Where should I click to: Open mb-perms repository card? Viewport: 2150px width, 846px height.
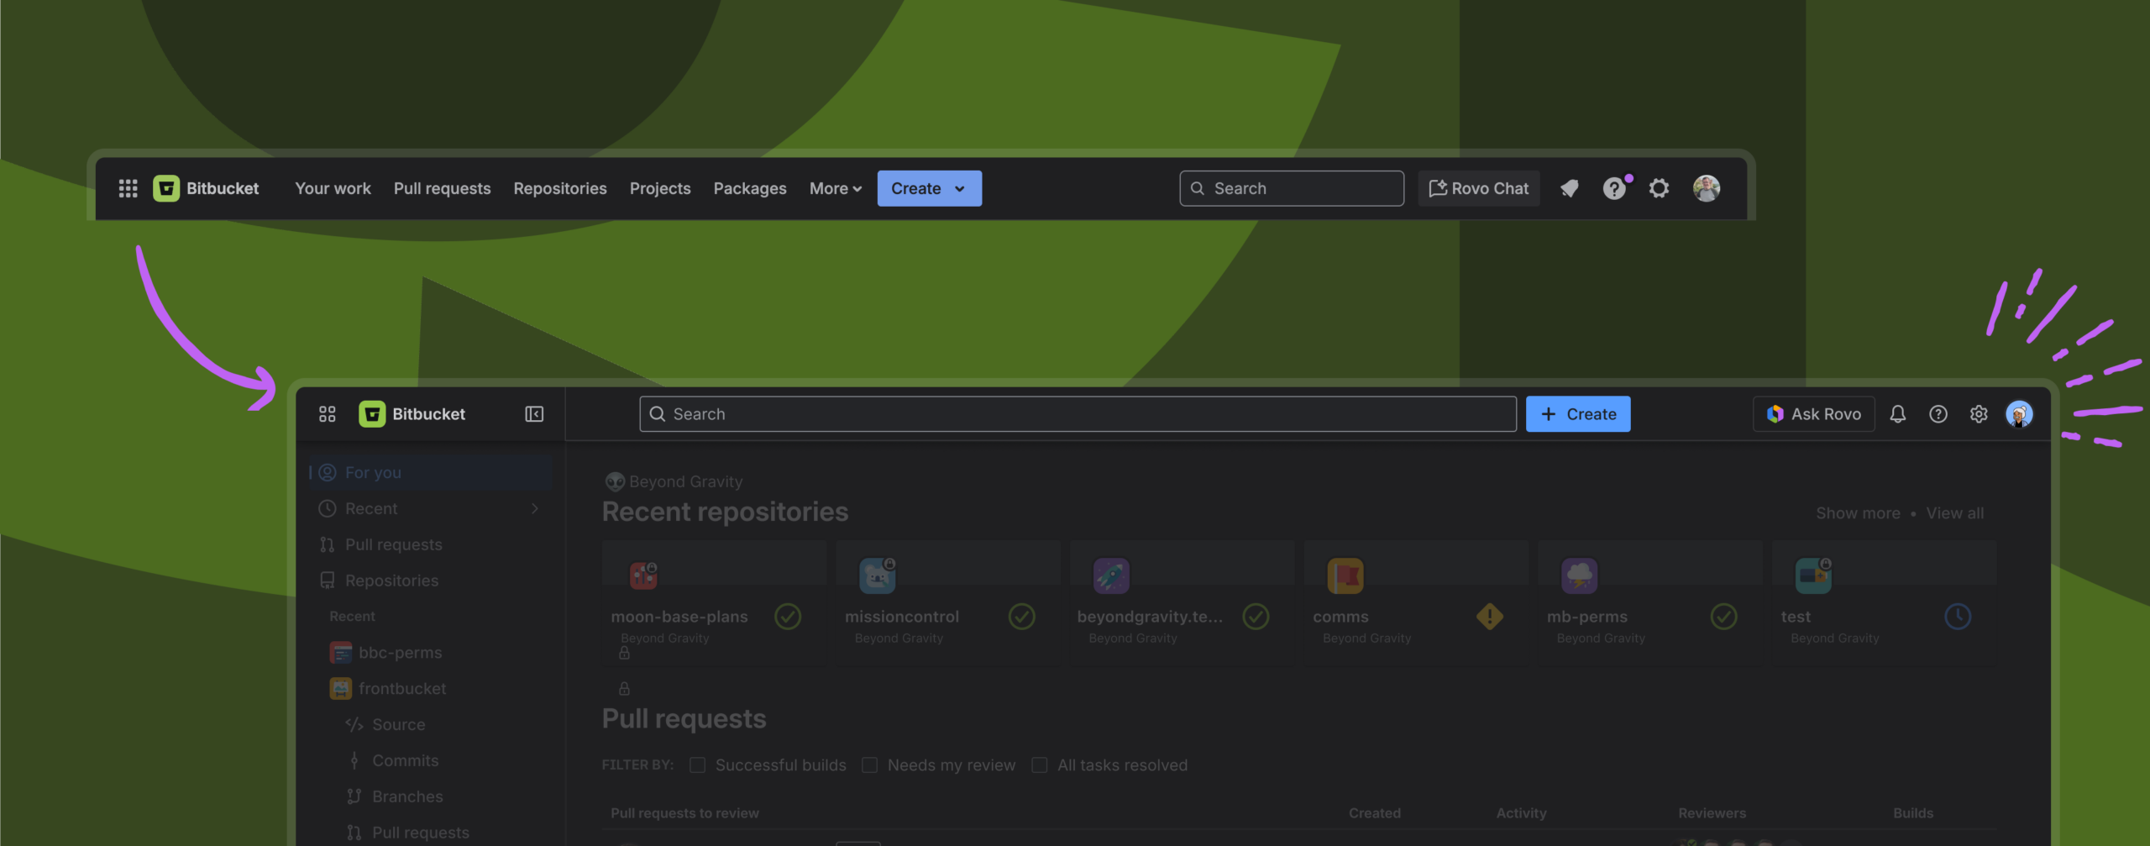1650,603
